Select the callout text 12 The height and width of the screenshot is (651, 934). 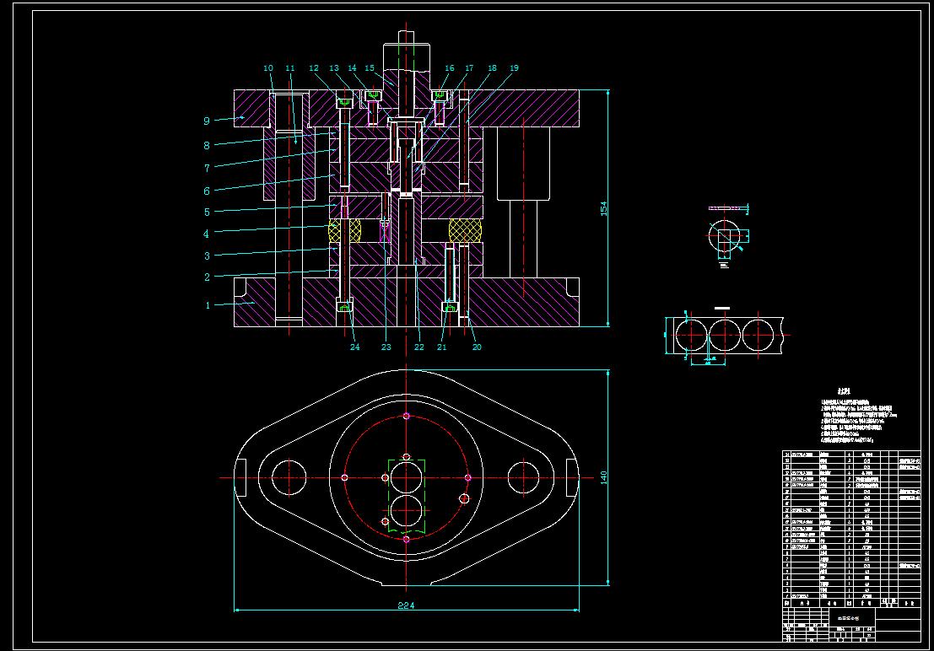tap(314, 68)
